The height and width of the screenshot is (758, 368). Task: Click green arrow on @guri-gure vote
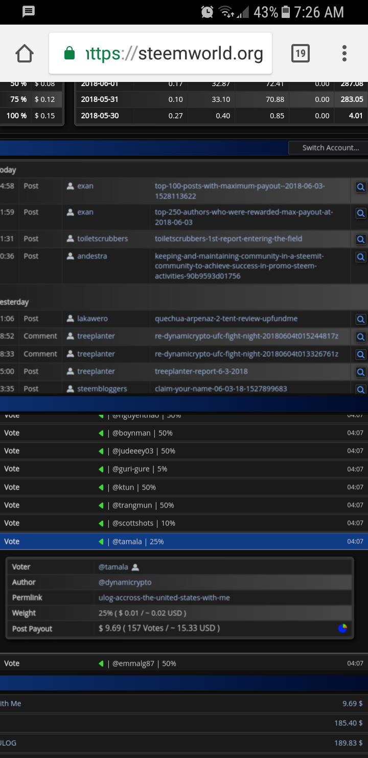pyautogui.click(x=101, y=469)
